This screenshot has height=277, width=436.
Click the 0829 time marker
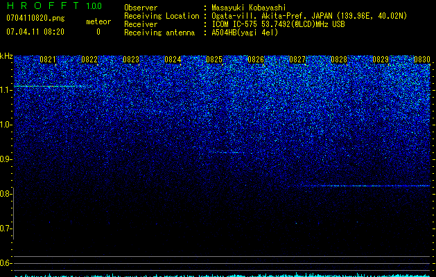pyautogui.click(x=381, y=60)
